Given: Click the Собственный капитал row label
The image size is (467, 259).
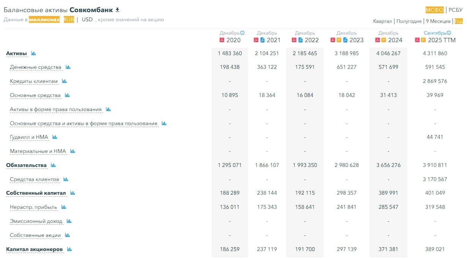Looking at the screenshot, I should click(36, 193).
